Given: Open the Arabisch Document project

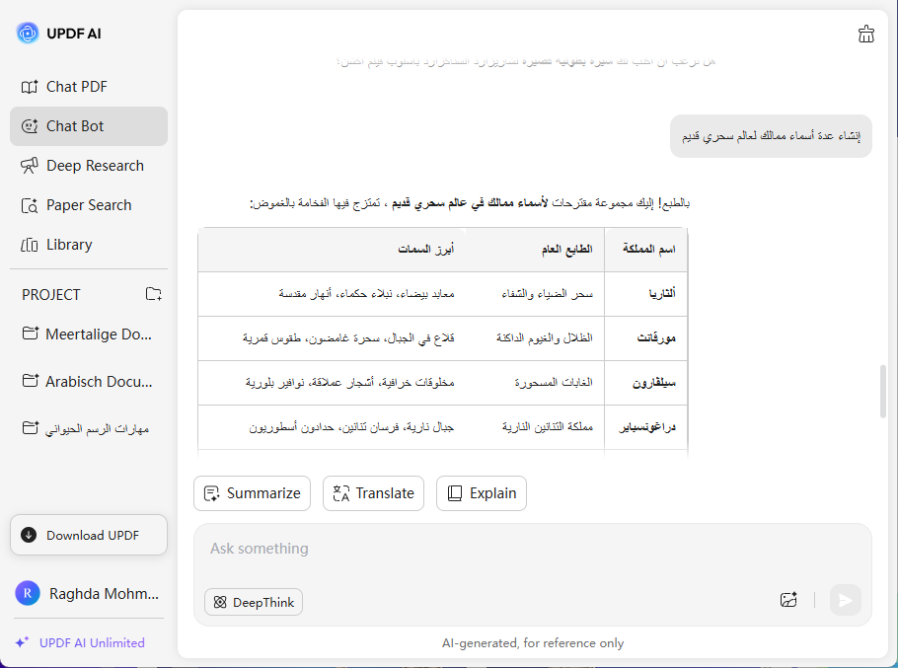Looking at the screenshot, I should click(89, 381).
